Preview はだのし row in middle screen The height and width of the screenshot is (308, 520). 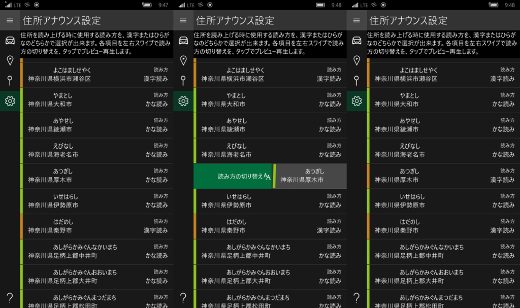pyautogui.click(x=270, y=226)
